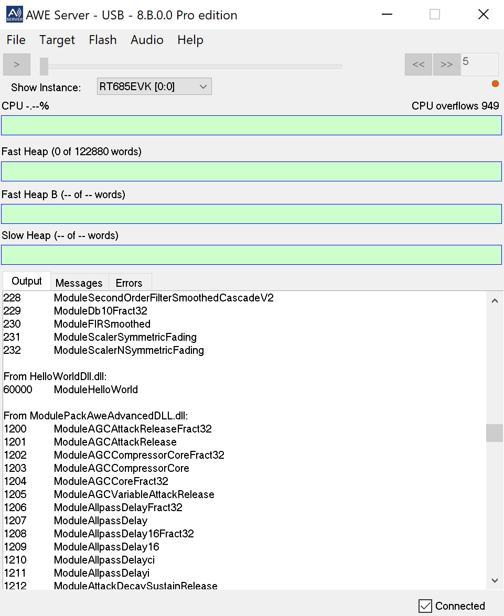Click the output scrollbar down arrow

[494, 580]
